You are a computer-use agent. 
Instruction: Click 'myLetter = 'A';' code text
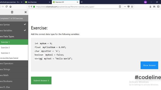click(50, 51)
